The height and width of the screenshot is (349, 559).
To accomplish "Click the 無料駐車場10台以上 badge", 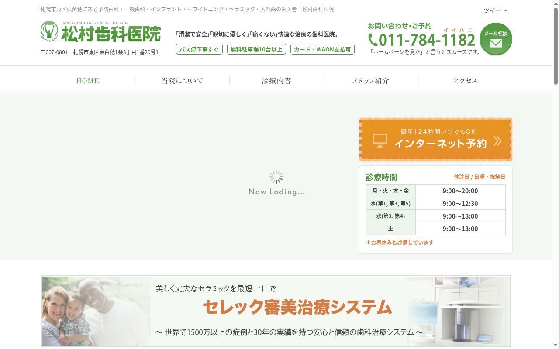I will pyautogui.click(x=256, y=49).
